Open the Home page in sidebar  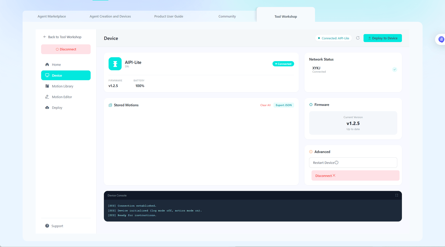tap(66, 65)
